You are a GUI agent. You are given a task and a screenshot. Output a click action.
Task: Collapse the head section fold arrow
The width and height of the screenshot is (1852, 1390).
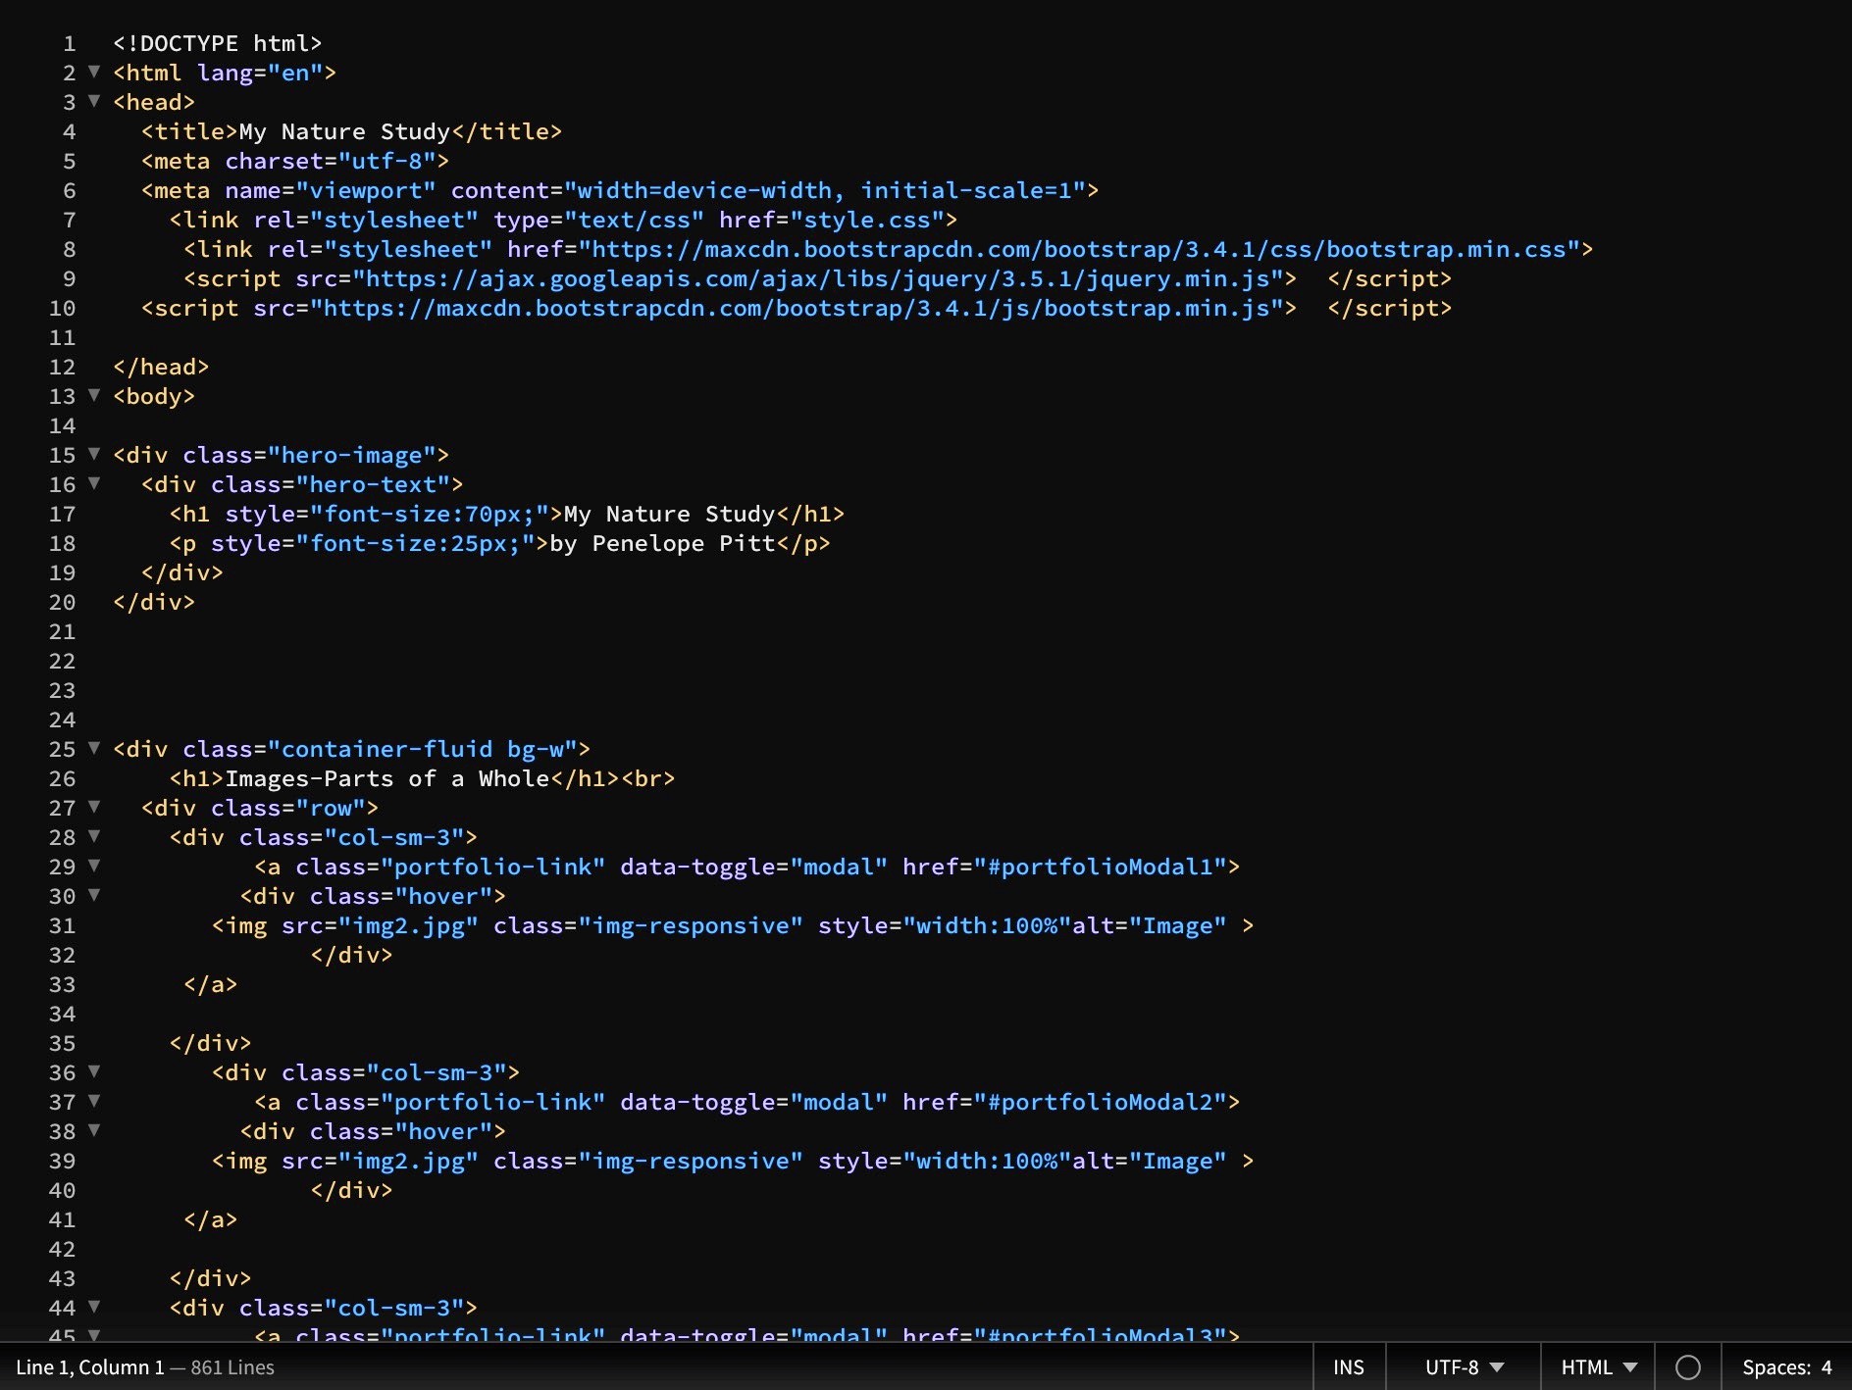coord(93,102)
